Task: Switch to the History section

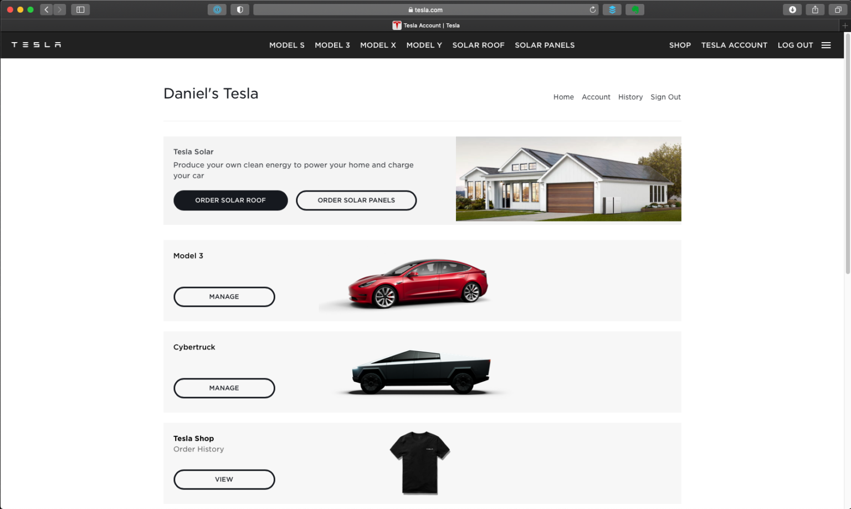Action: (x=630, y=97)
